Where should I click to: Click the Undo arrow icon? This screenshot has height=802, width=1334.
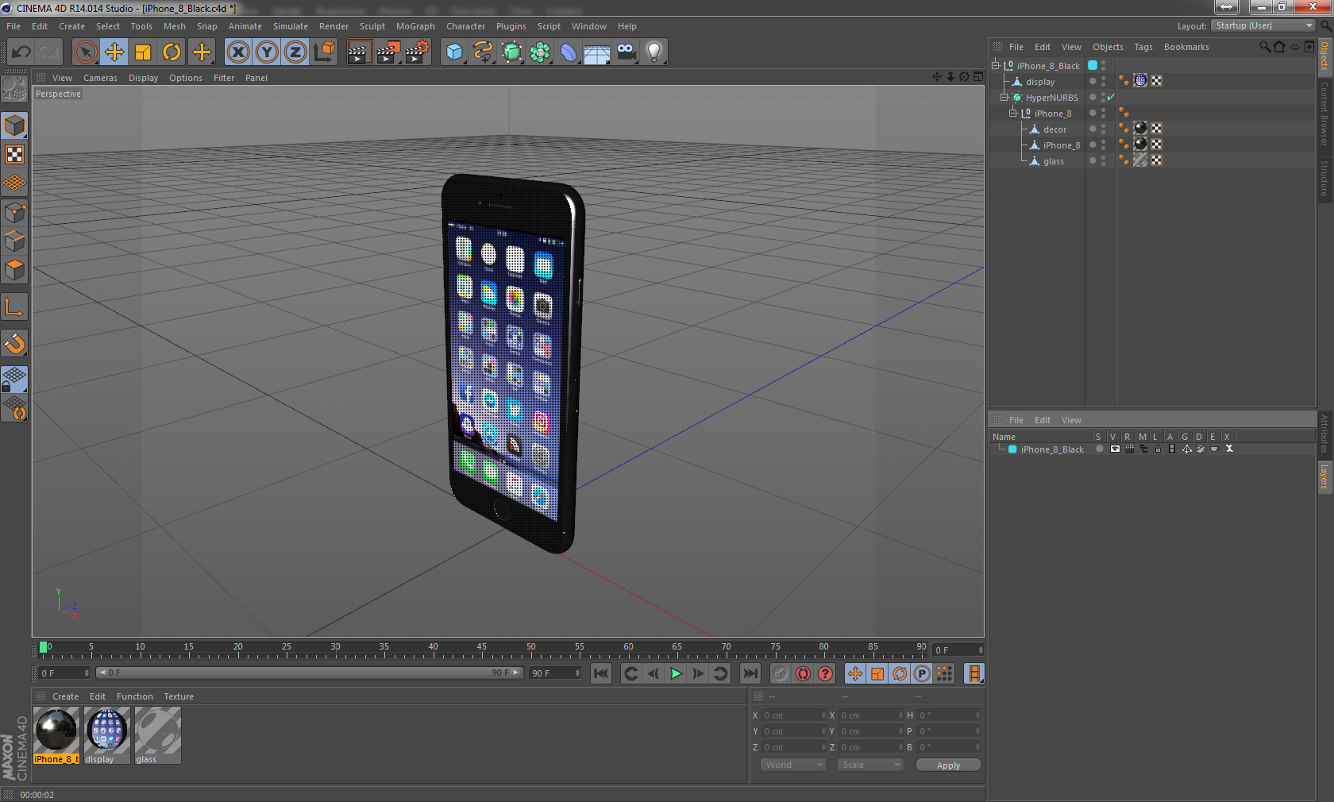[21, 52]
